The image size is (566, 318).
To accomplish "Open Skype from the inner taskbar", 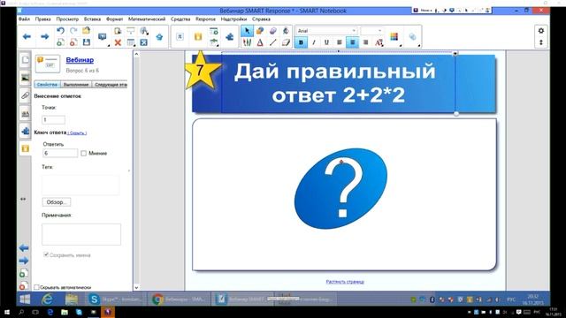I will [x=116, y=299].
